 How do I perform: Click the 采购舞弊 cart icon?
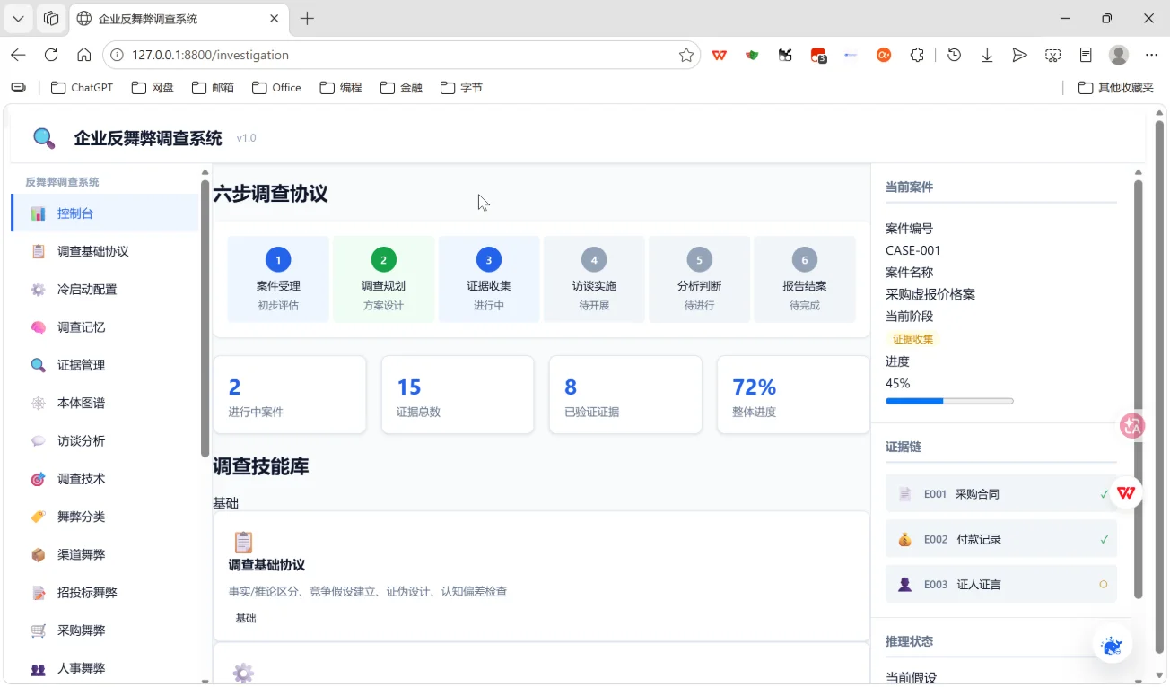tap(38, 630)
